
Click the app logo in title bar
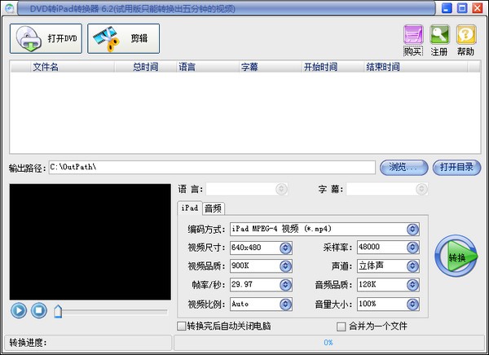(x=9, y=9)
